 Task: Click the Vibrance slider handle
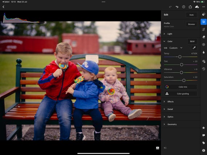(181, 73)
